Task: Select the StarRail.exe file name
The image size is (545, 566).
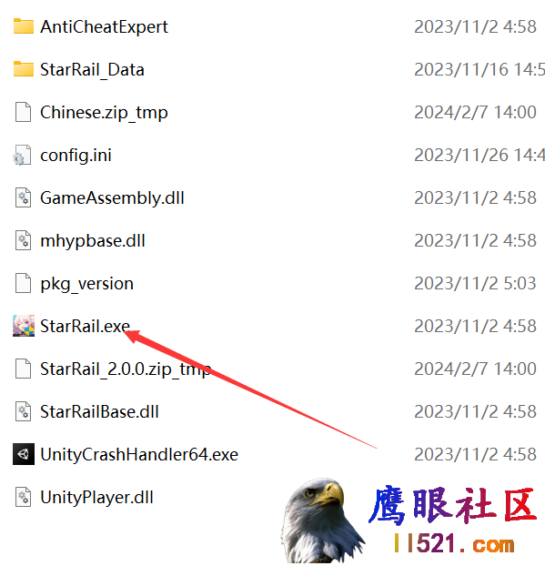Action: (x=85, y=326)
